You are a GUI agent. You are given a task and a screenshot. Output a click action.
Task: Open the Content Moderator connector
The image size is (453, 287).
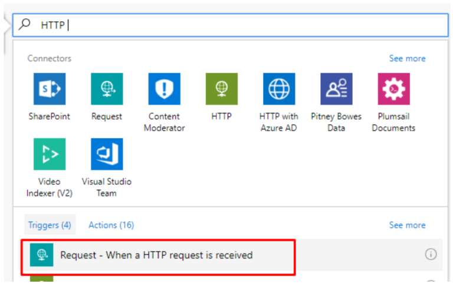tap(165, 89)
